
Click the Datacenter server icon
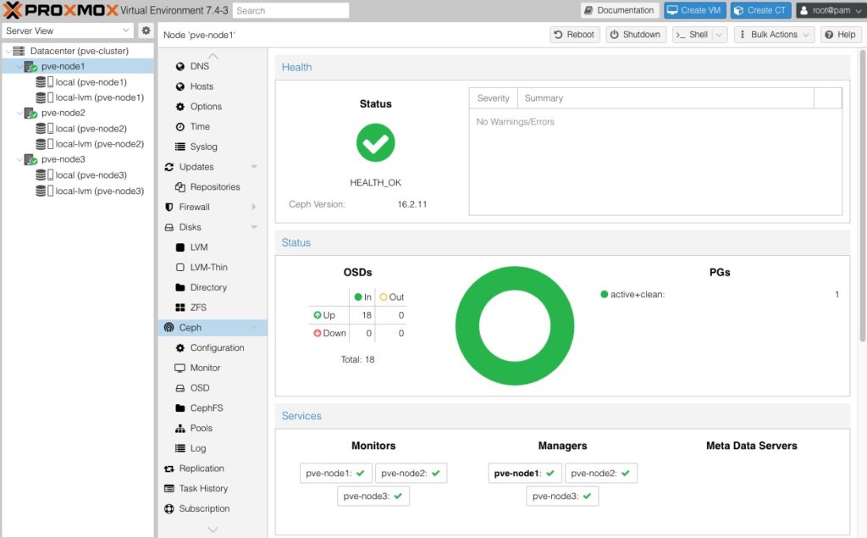tap(19, 51)
